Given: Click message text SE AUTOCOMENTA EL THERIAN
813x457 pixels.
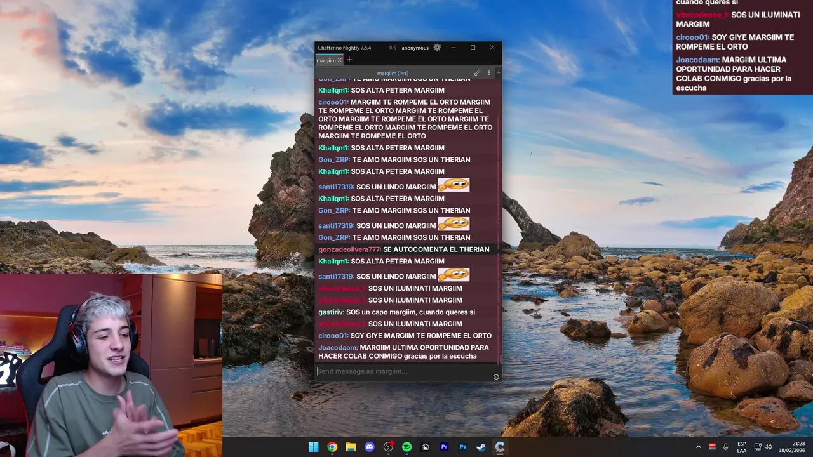Looking at the screenshot, I should pos(436,249).
